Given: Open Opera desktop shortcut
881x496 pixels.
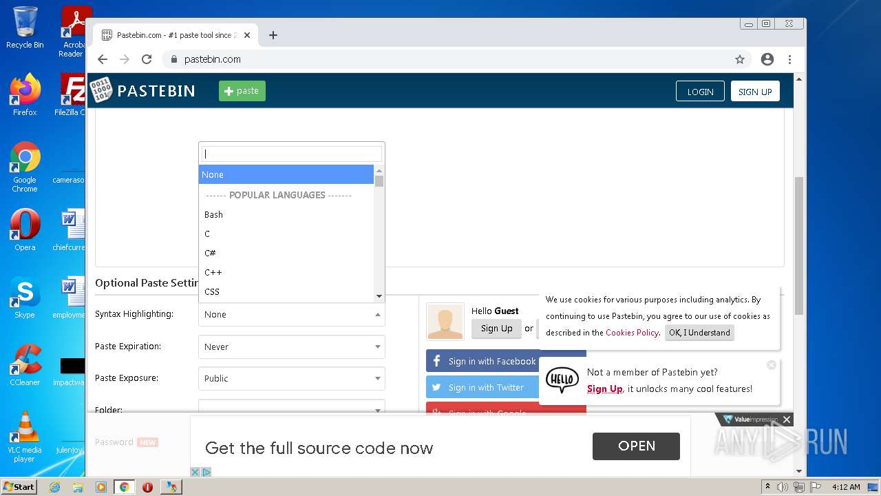Looking at the screenshot, I should point(25,230).
